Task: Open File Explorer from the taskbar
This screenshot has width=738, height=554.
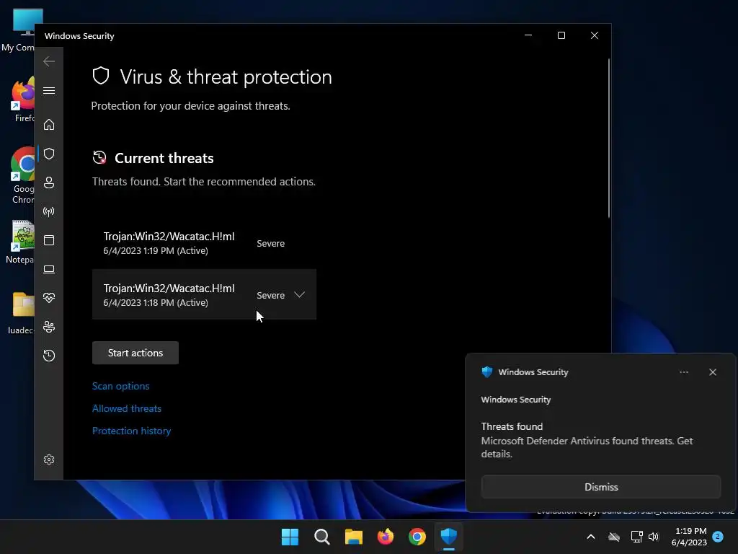Action: pyautogui.click(x=353, y=537)
